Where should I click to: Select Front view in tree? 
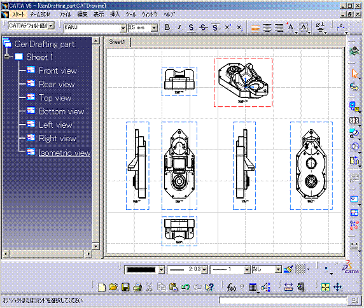point(58,71)
